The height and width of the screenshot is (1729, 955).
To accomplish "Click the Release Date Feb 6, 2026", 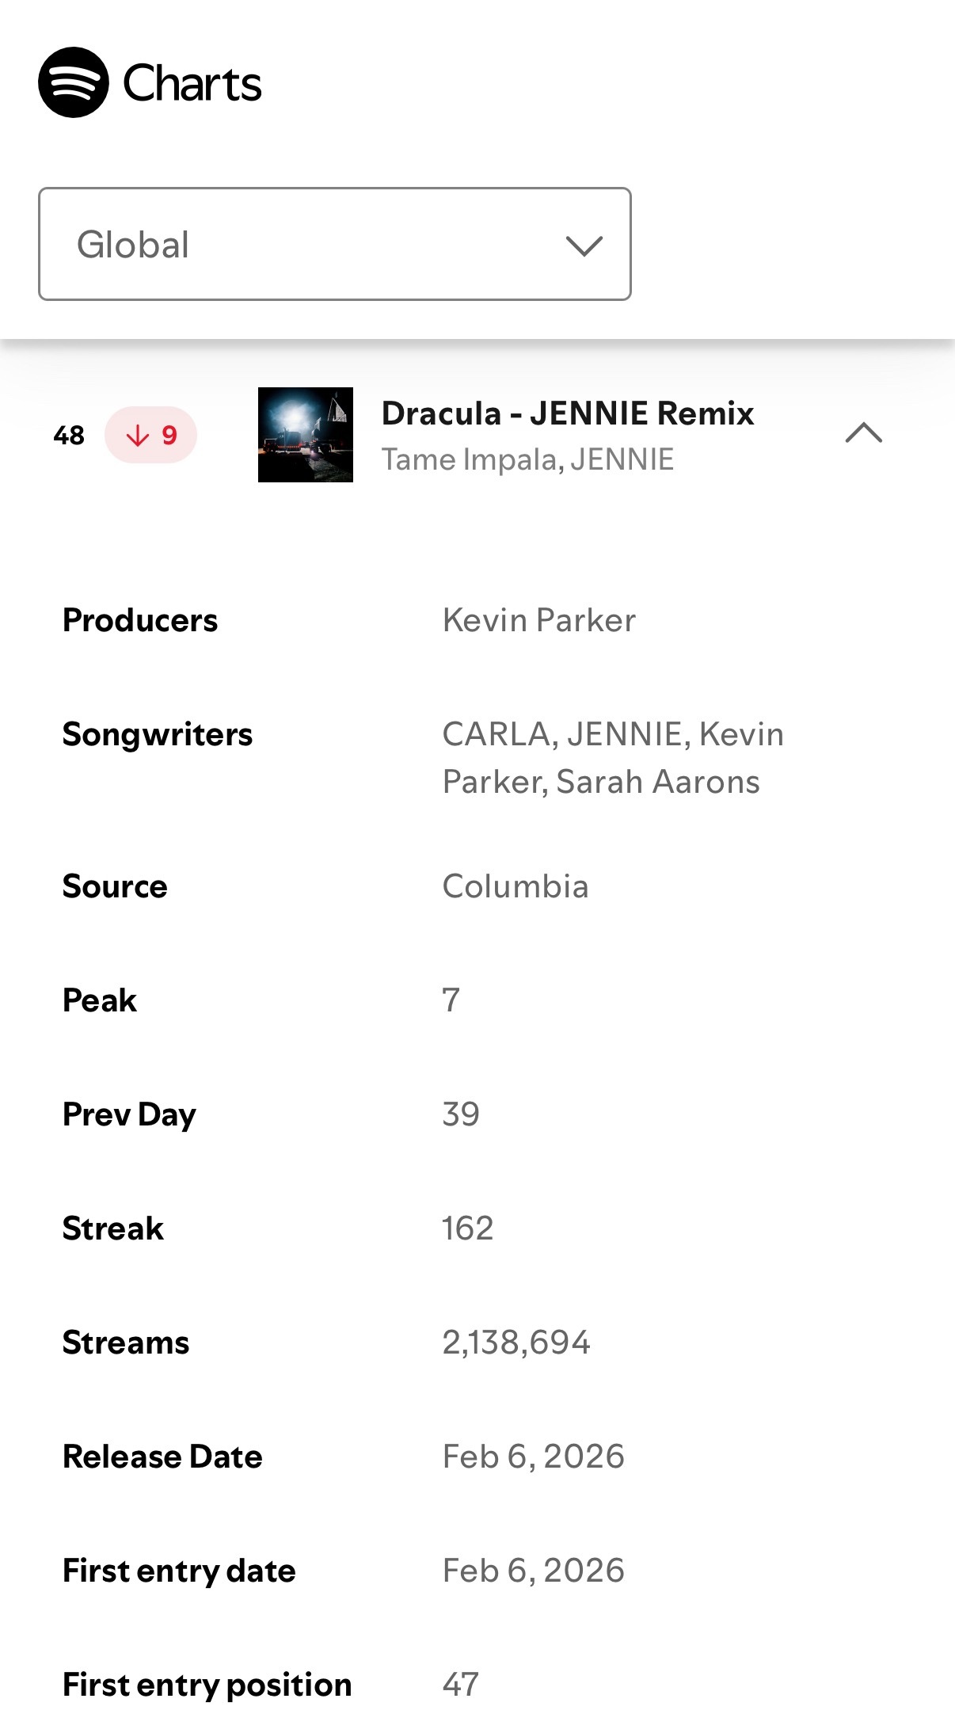I will pyautogui.click(x=534, y=1457).
